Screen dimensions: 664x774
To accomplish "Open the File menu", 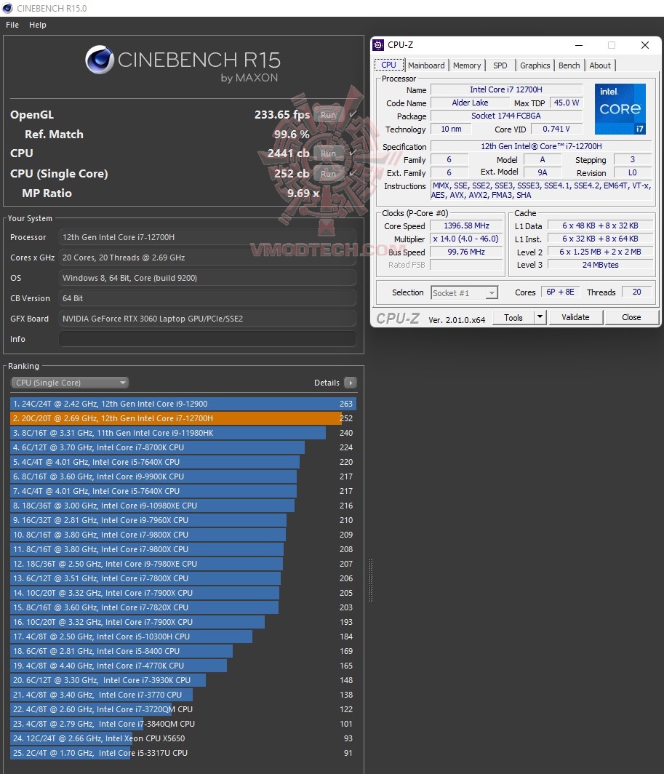I will 12,25.
